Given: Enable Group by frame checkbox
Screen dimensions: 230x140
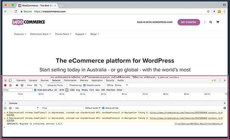Looking at the screenshot, I should click(45, 85).
